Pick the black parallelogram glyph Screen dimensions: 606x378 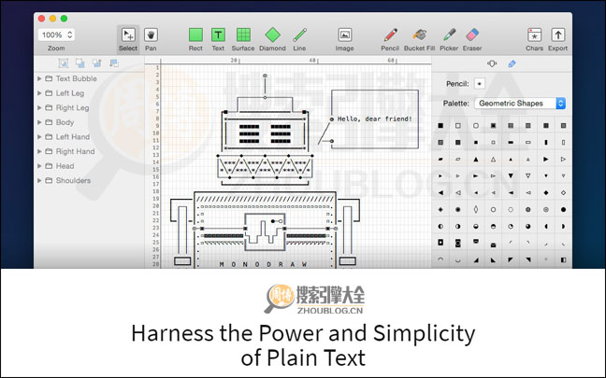440,159
